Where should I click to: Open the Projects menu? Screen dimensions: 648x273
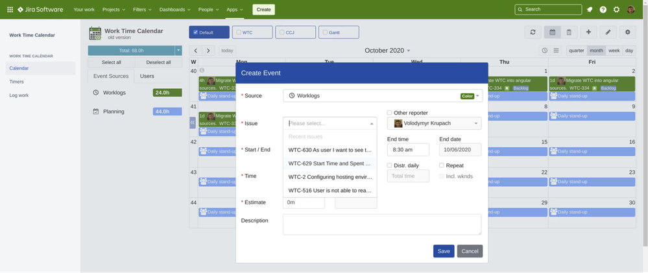click(114, 10)
